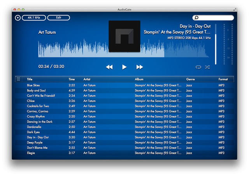The height and width of the screenshot is (176, 249).
Task: Click the now-playing title Day in - Day Out
Action: pos(195,26)
